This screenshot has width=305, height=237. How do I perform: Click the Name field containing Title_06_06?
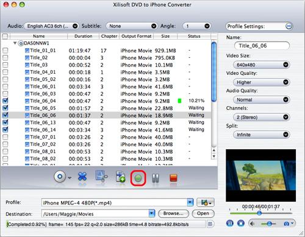pos(262,46)
